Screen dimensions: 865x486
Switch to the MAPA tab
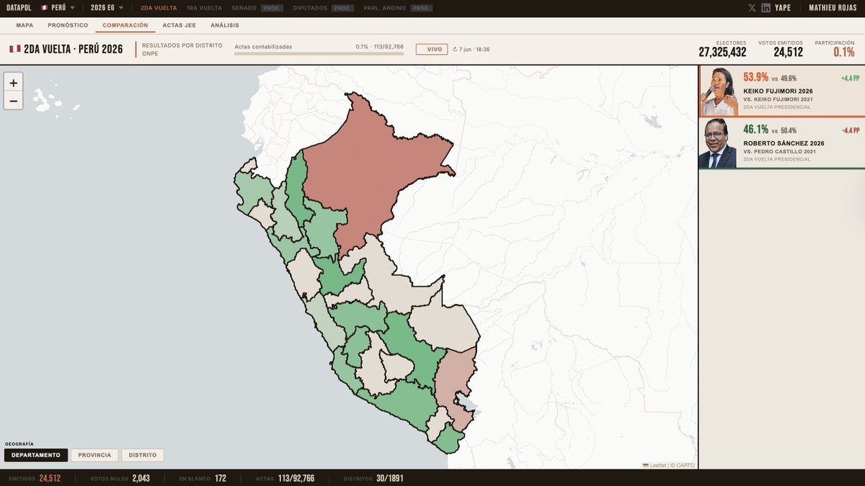pyautogui.click(x=25, y=25)
